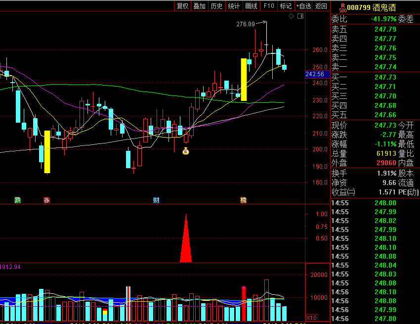Viewport: 420px width, 324px height.
Task: Click the 买一 price 247.73
Action: 385,77
